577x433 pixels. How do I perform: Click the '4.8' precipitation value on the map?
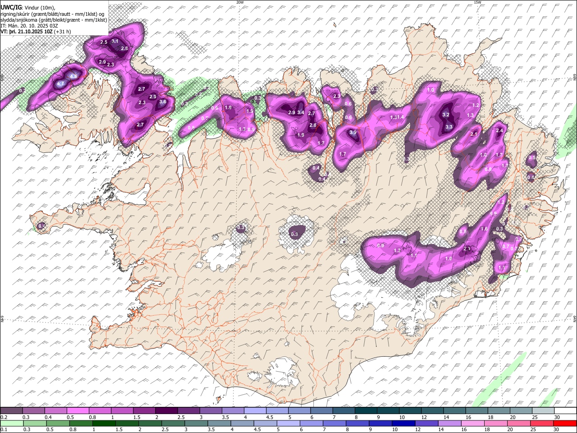[73, 76]
